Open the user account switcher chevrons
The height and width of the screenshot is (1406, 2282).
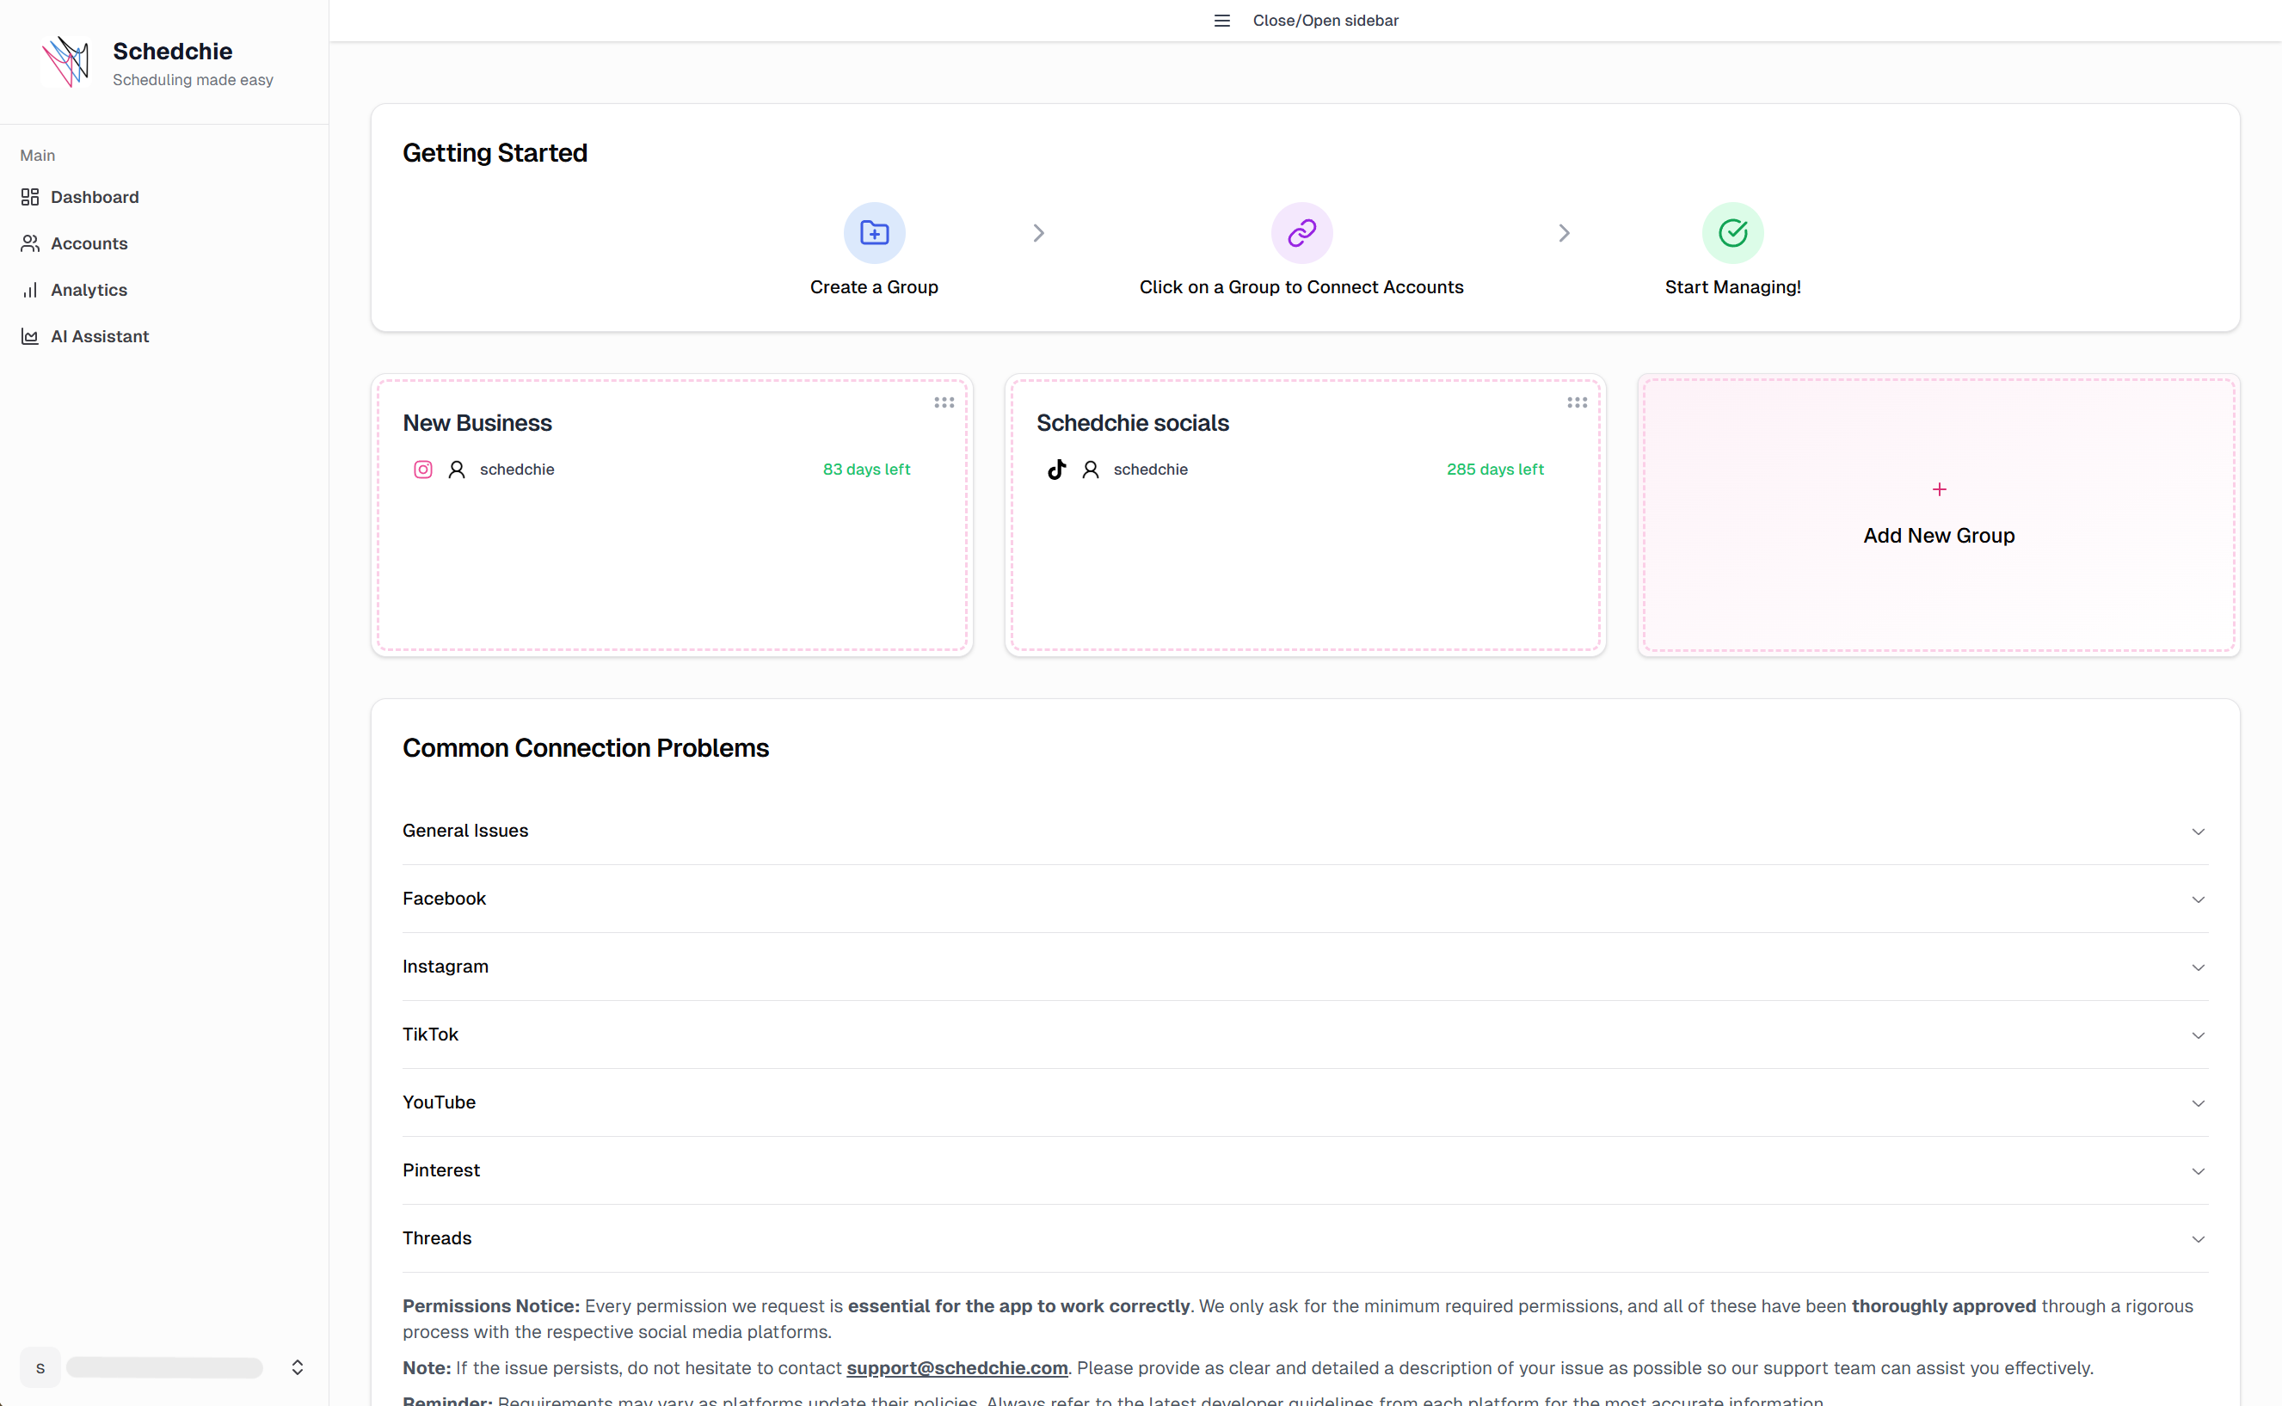298,1367
